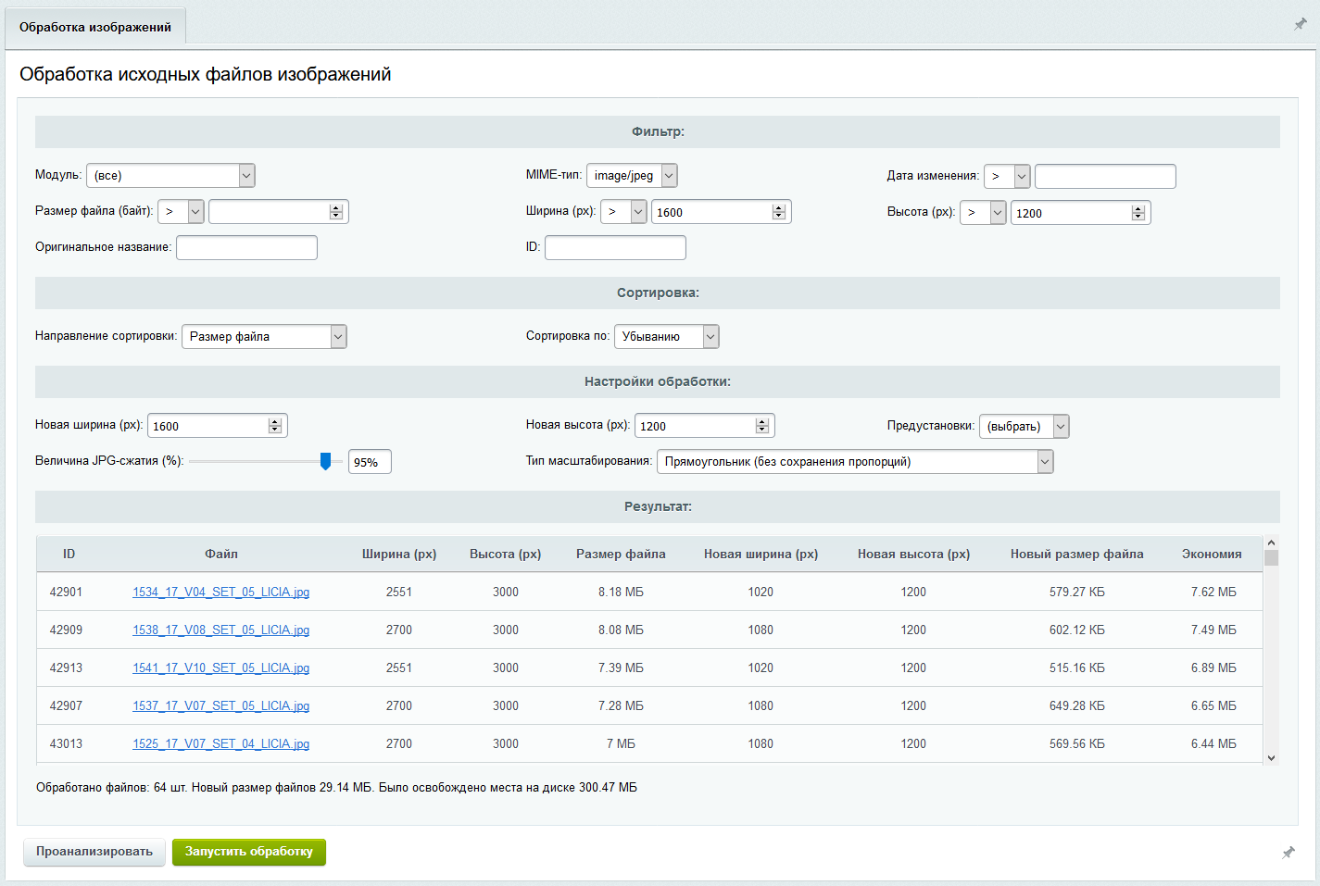Click the Размер файла spinner arrows

click(x=336, y=212)
